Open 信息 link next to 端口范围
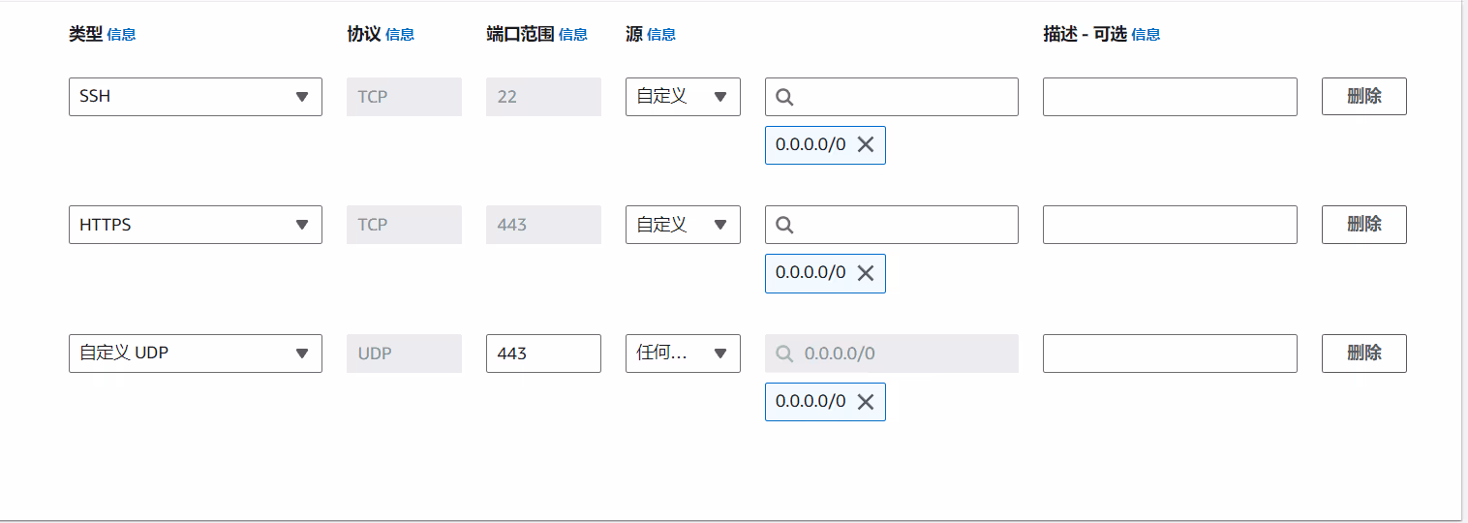 coord(573,35)
